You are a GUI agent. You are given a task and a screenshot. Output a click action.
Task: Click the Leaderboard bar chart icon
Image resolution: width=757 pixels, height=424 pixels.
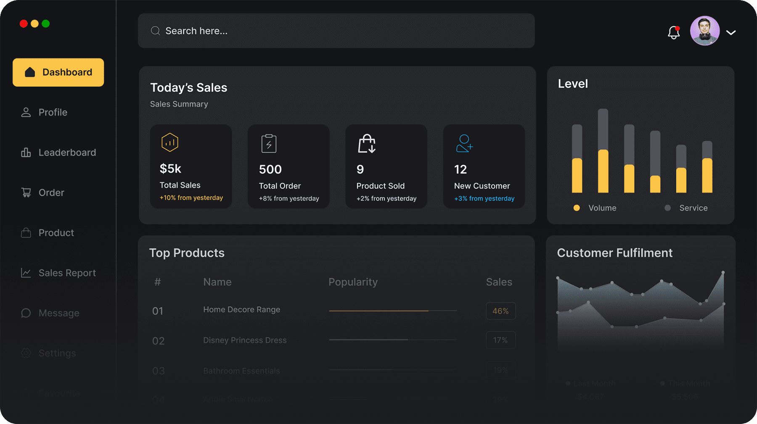pyautogui.click(x=26, y=153)
